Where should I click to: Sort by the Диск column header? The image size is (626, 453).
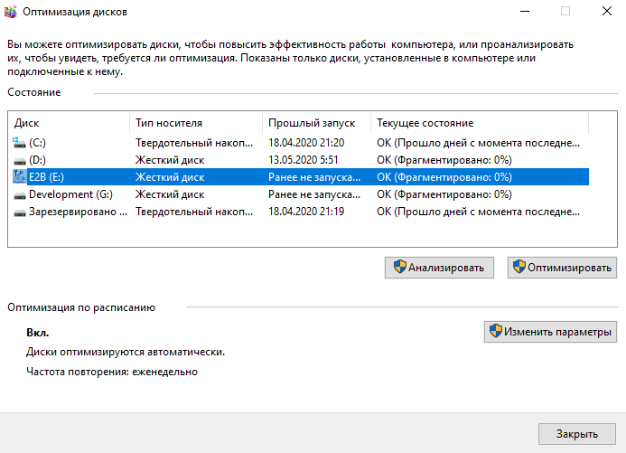point(69,123)
